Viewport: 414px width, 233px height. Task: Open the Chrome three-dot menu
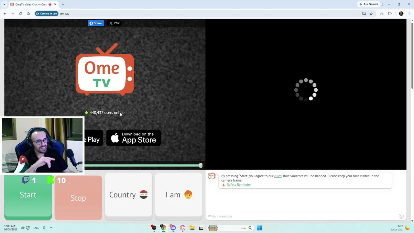click(409, 14)
